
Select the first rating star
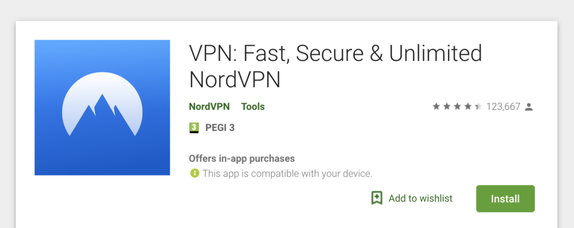pyautogui.click(x=436, y=106)
